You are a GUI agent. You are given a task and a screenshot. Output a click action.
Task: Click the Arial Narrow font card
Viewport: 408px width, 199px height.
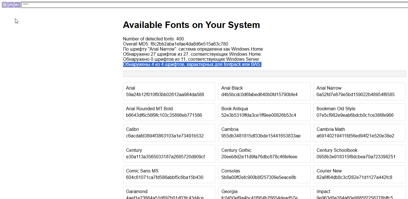(359, 91)
